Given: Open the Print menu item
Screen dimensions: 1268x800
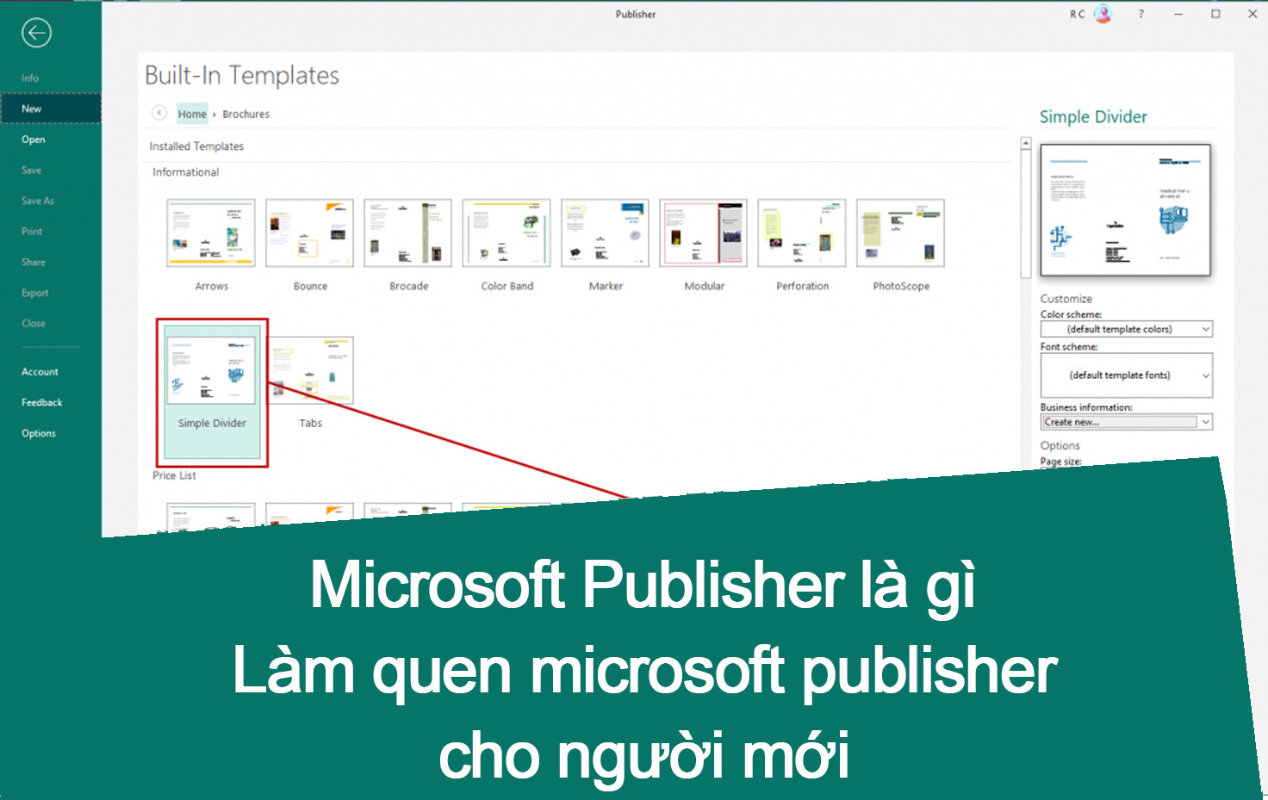Looking at the screenshot, I should (x=32, y=232).
